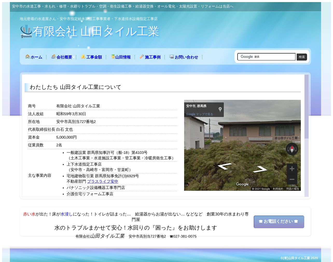
Task: Click the 問題の報告 link on the map
Action: point(293,189)
